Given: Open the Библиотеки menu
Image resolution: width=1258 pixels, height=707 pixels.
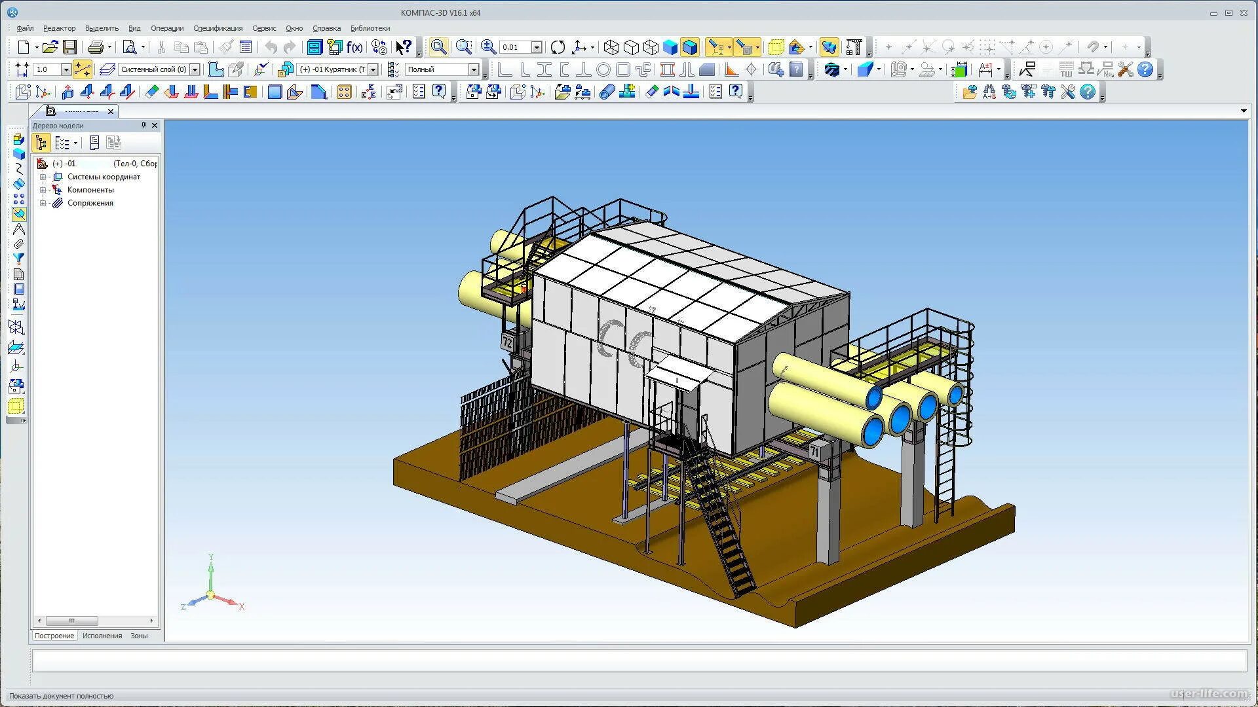Looking at the screenshot, I should click(370, 28).
